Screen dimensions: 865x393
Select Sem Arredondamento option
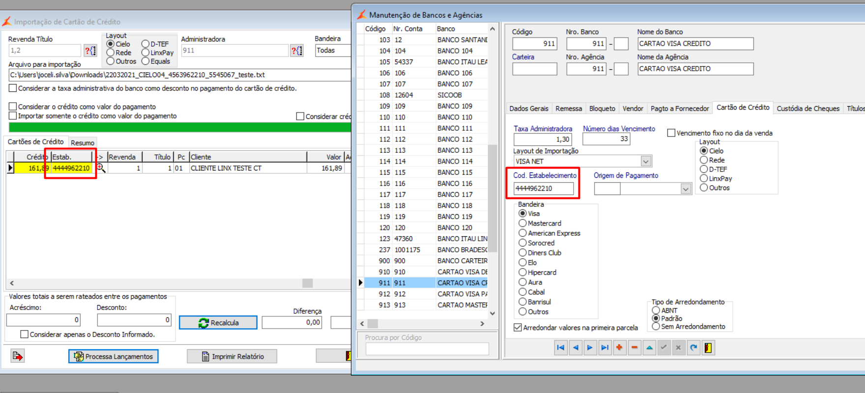click(689, 327)
